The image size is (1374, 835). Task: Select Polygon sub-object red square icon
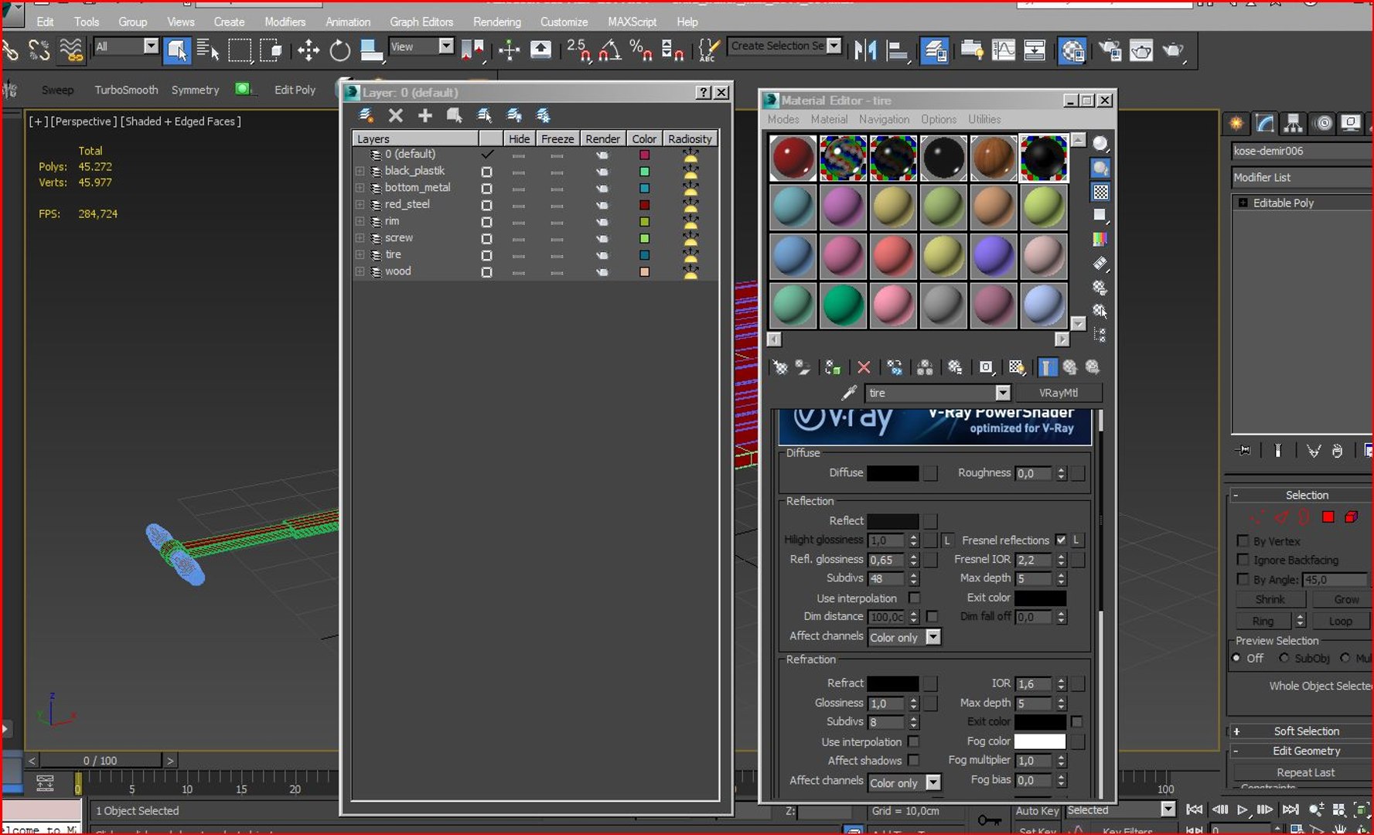(x=1328, y=516)
